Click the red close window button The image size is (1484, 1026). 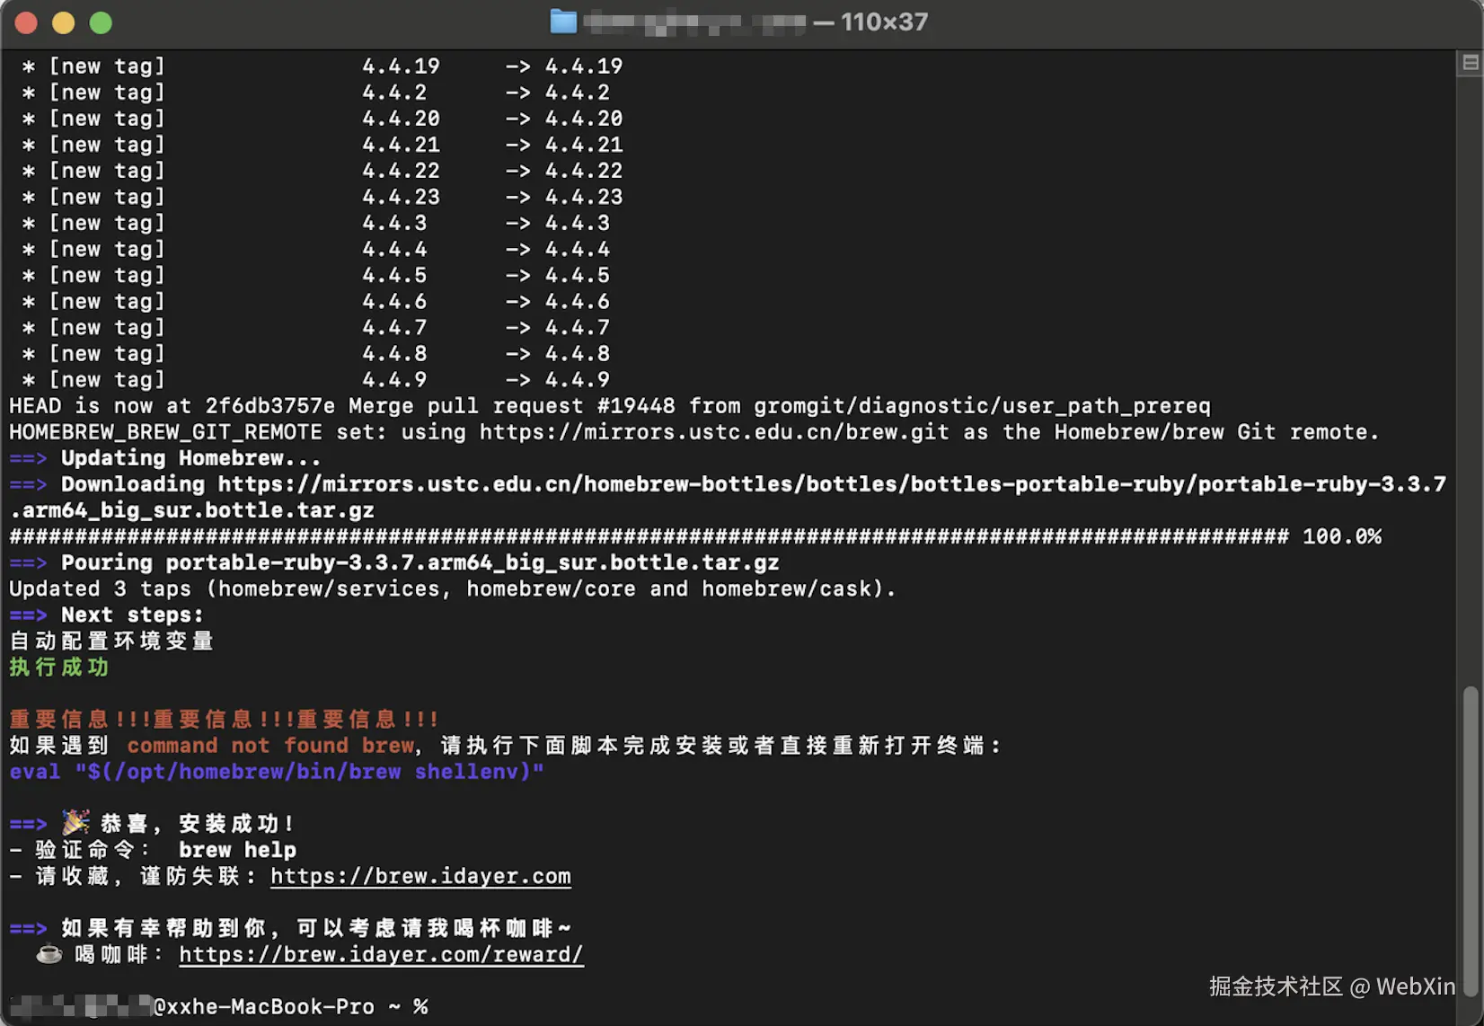26,22
